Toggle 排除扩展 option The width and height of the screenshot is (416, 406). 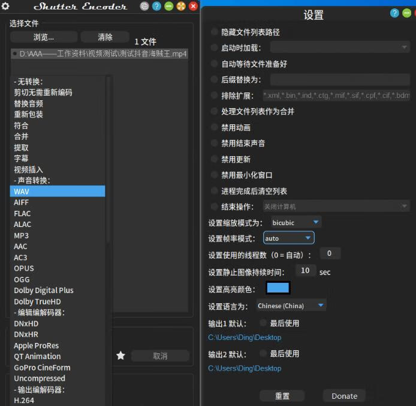214,95
